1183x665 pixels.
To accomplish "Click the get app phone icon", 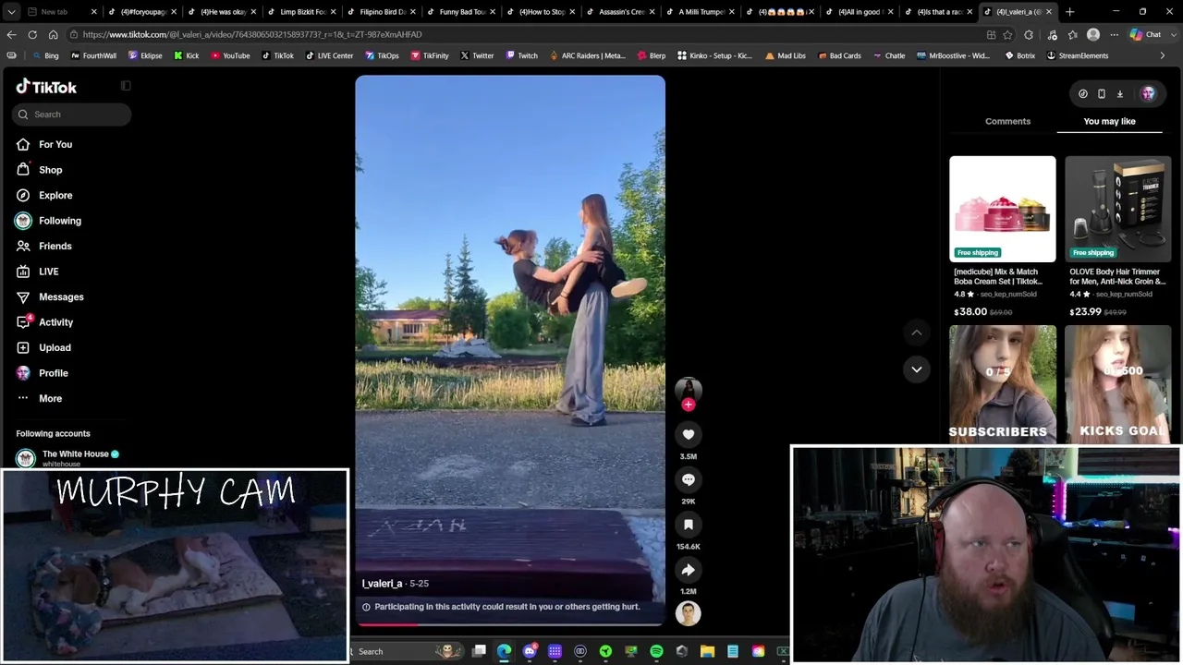I will [x=1102, y=93].
